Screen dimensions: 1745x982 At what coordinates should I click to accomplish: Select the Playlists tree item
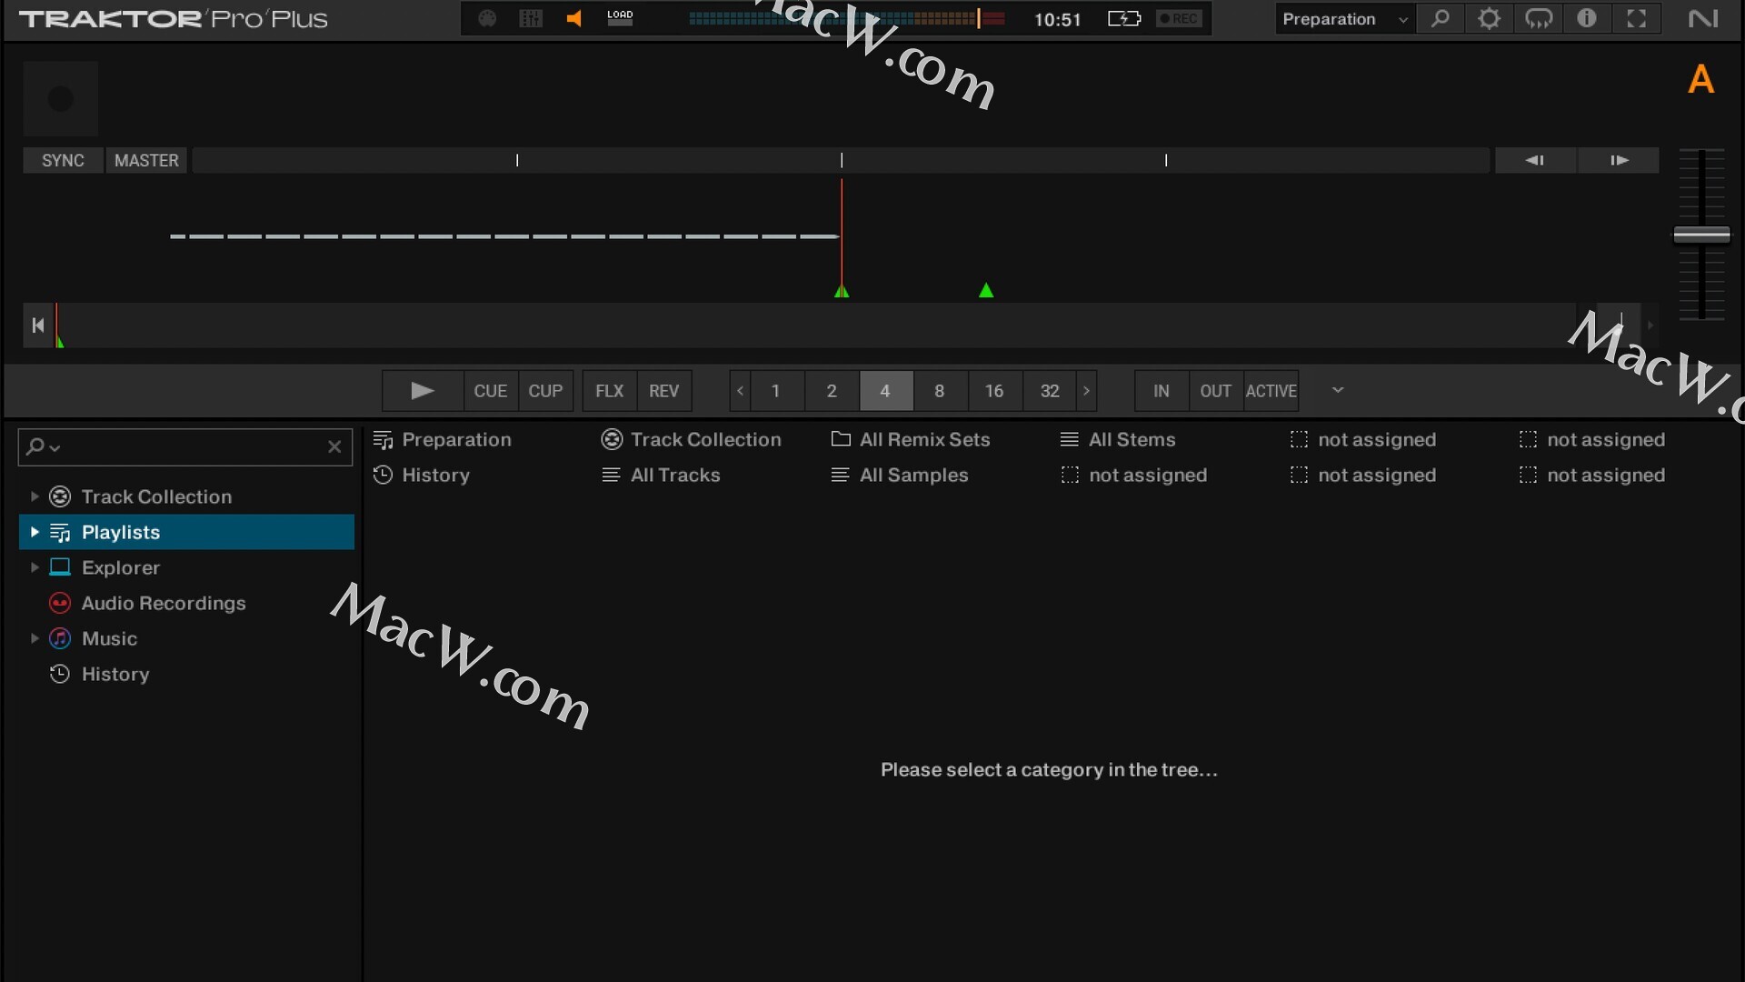[186, 532]
